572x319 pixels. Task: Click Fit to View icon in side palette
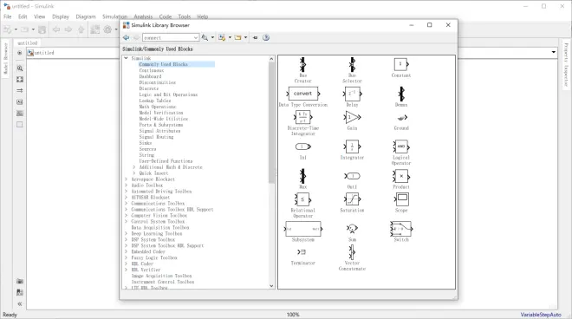(x=20, y=80)
